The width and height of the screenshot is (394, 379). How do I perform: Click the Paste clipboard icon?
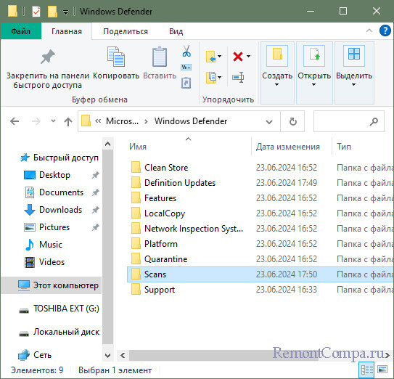[160, 57]
